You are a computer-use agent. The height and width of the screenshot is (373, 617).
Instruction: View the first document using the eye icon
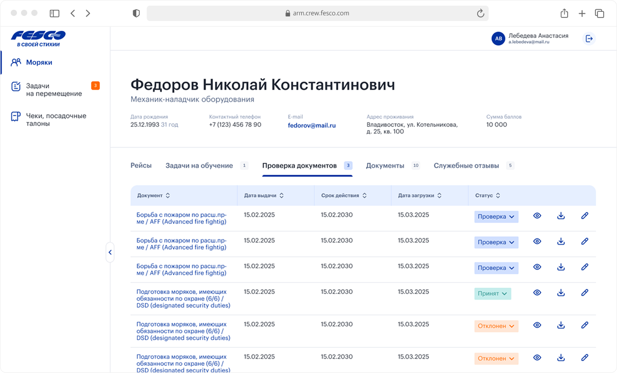pos(537,216)
